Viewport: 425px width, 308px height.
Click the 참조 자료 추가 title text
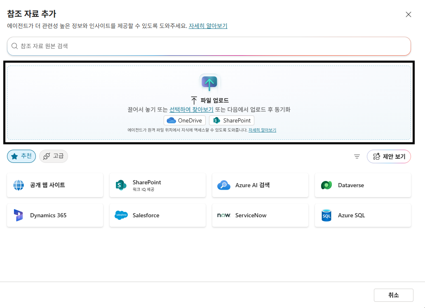(31, 14)
